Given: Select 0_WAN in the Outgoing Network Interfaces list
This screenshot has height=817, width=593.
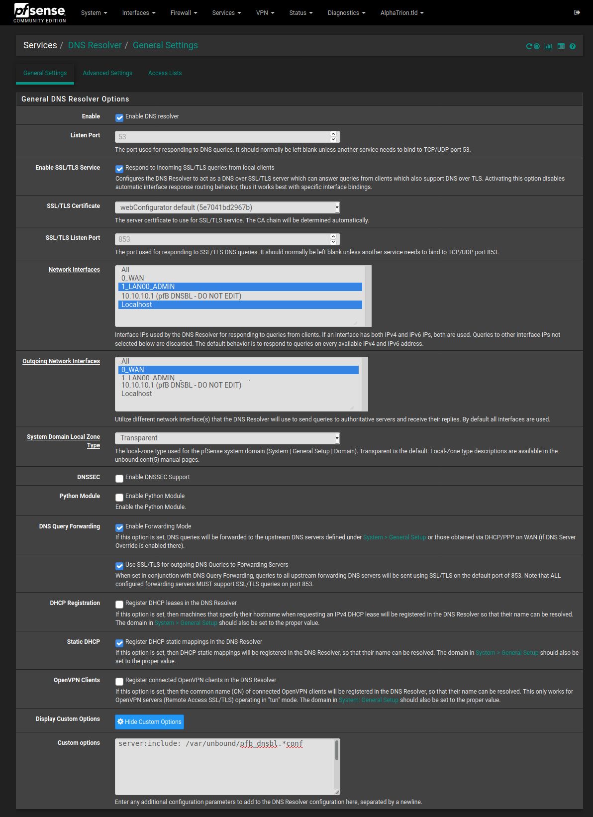Looking at the screenshot, I should 238,370.
